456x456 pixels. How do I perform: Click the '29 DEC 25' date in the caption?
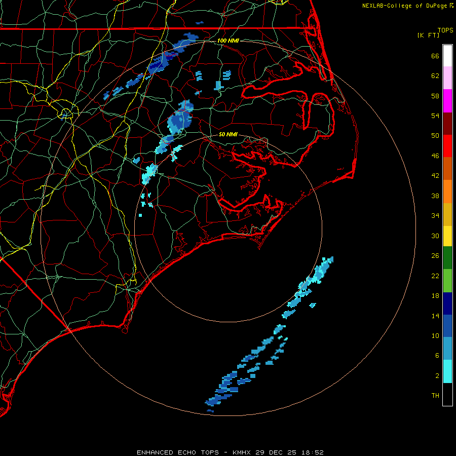tap(276, 452)
